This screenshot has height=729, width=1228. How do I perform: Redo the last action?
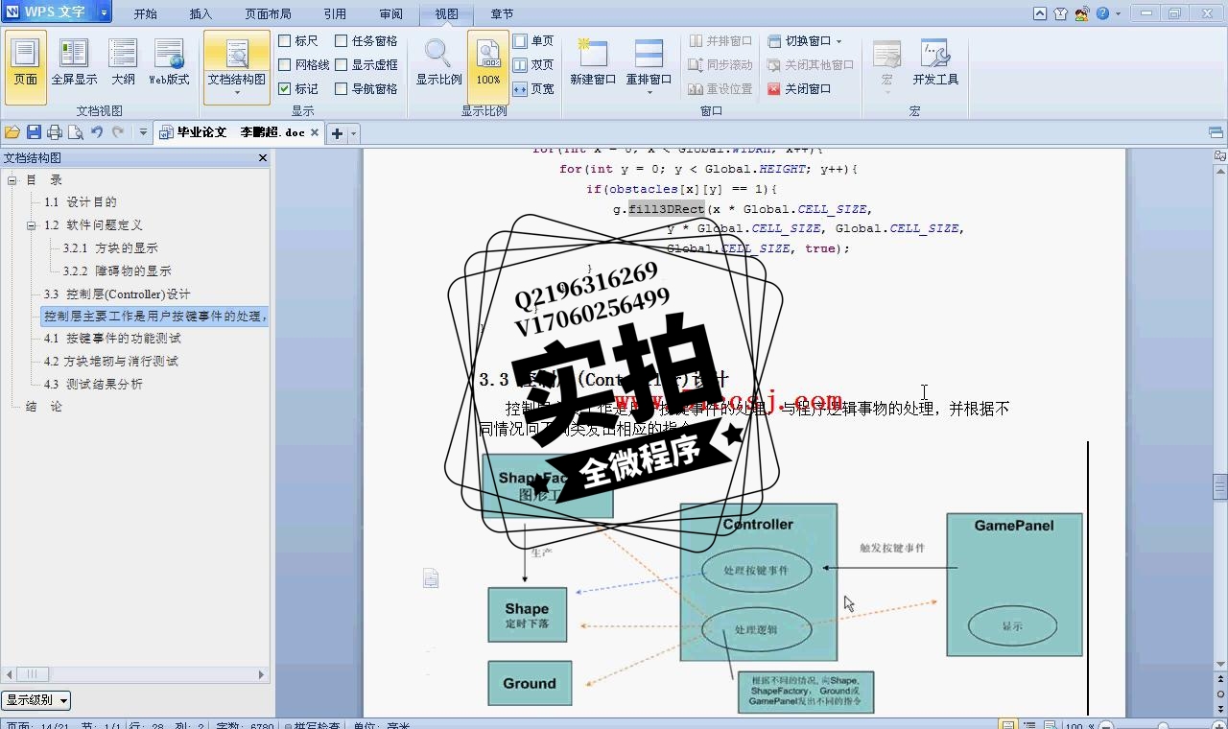pyautogui.click(x=118, y=132)
